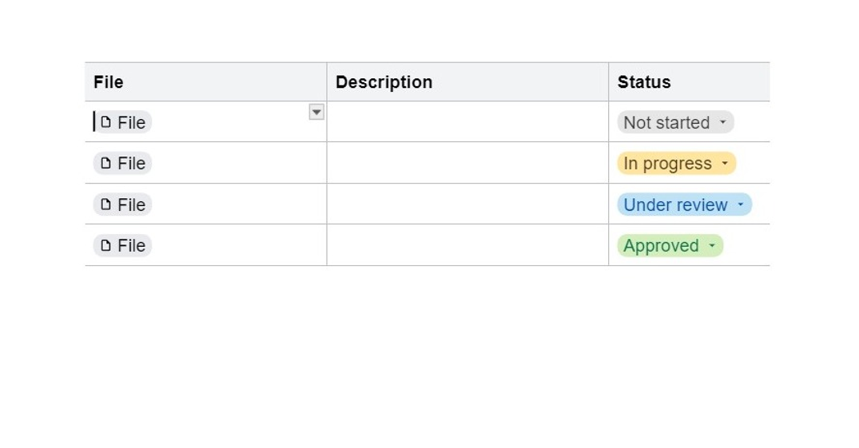Click the File column header
859x448 pixels.
[109, 82]
